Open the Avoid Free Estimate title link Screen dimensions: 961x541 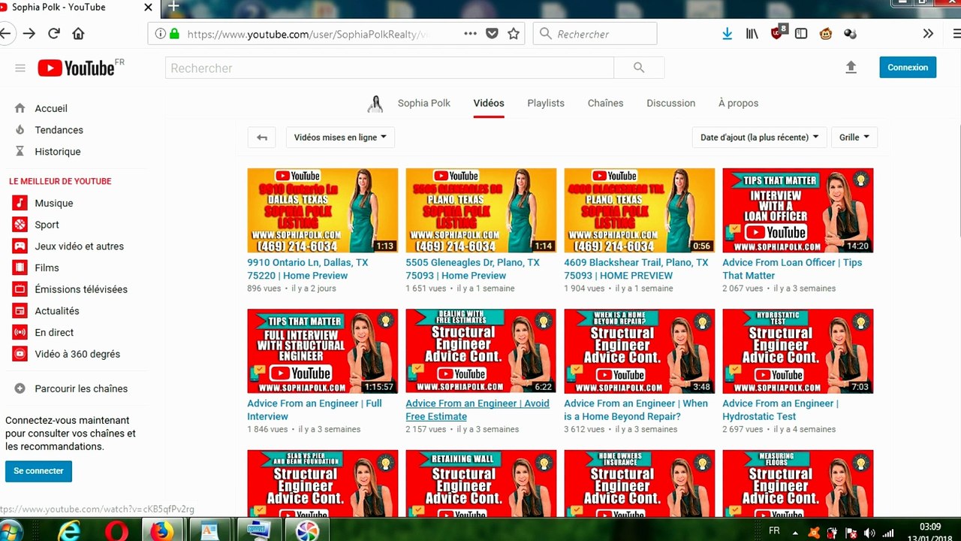(x=477, y=410)
